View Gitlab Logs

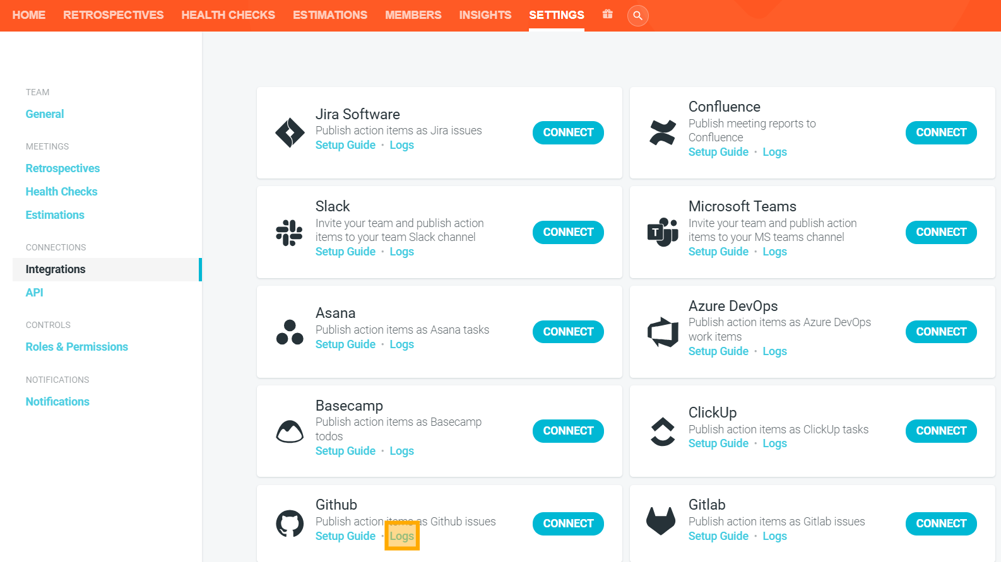click(774, 536)
